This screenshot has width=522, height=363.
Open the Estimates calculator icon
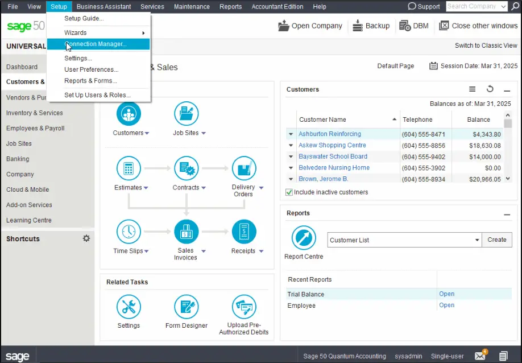pyautogui.click(x=129, y=168)
